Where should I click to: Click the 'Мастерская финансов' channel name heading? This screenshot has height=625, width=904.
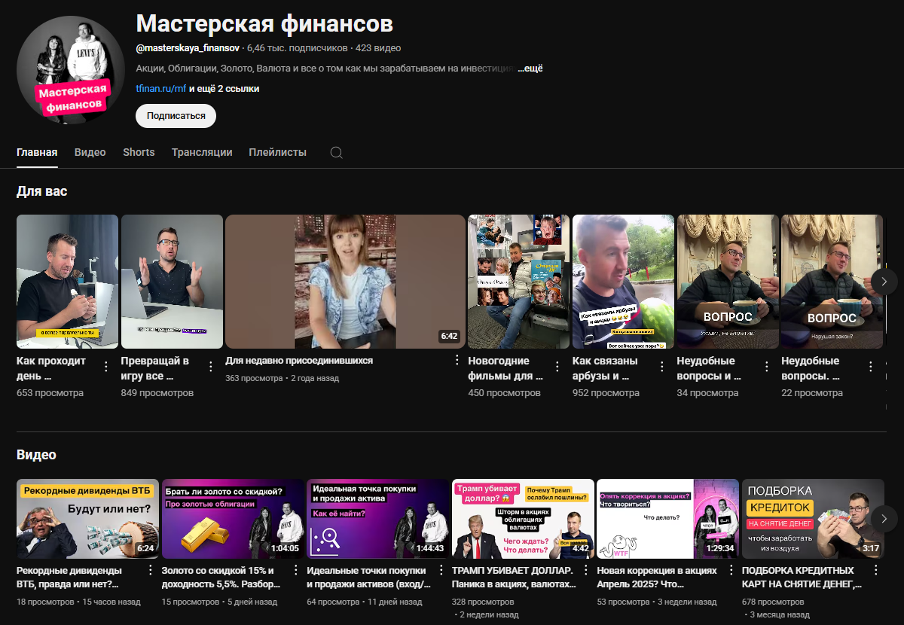(264, 23)
